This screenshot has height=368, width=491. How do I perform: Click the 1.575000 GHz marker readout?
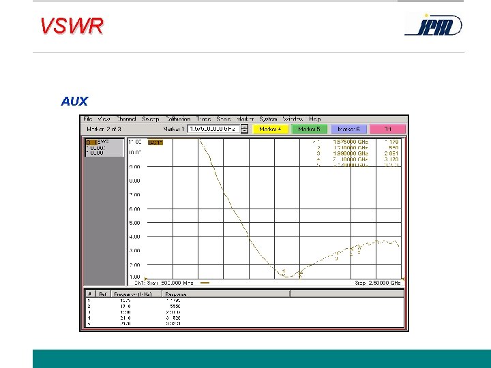(351, 142)
